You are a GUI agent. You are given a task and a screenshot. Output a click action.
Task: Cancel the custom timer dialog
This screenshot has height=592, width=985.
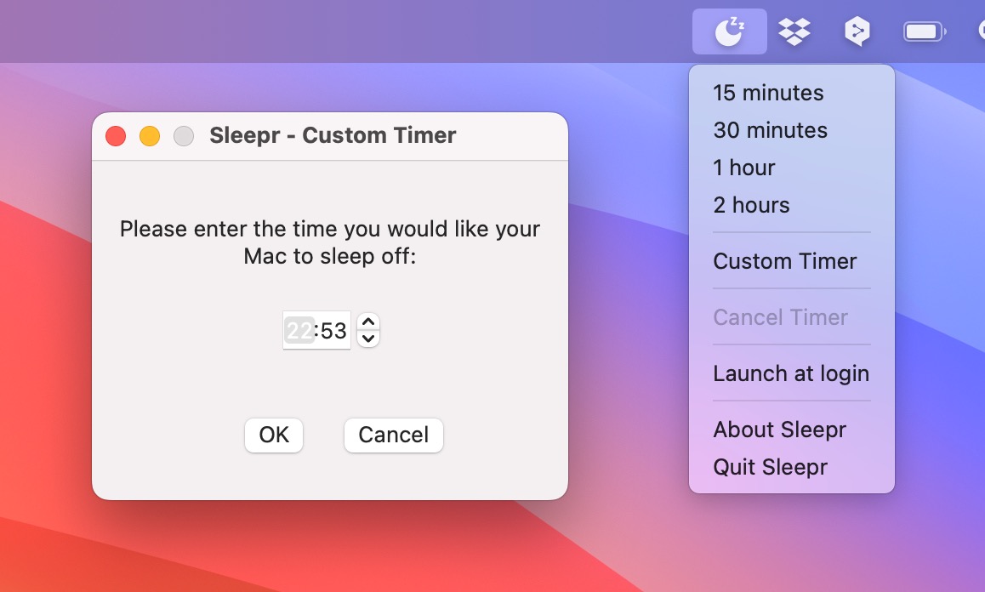pos(393,435)
